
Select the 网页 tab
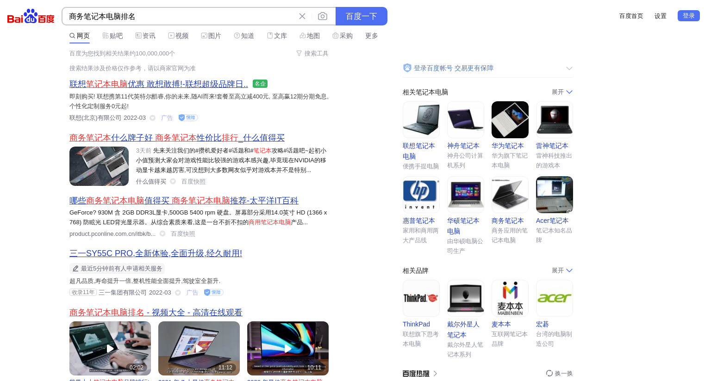pos(80,36)
